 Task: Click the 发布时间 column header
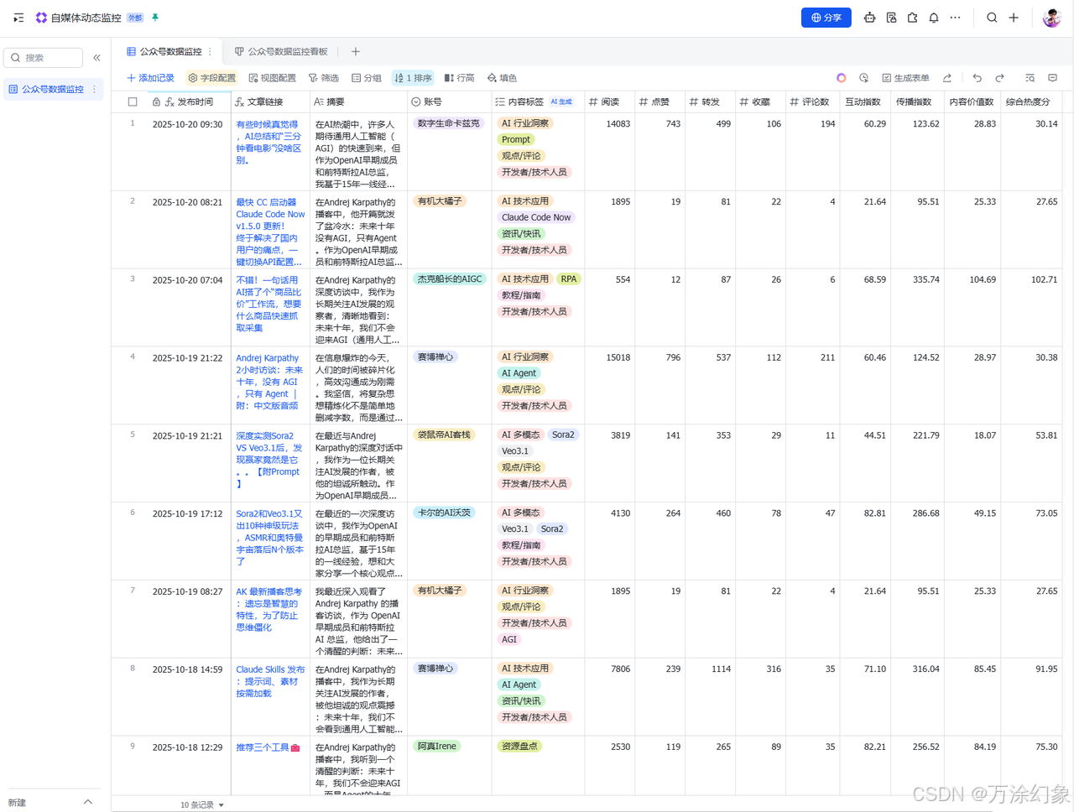pos(188,102)
